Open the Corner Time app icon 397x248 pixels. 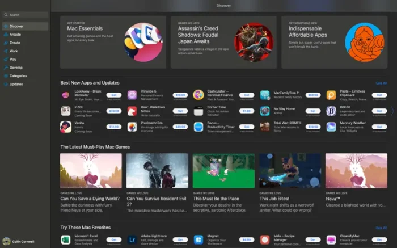pos(198,111)
